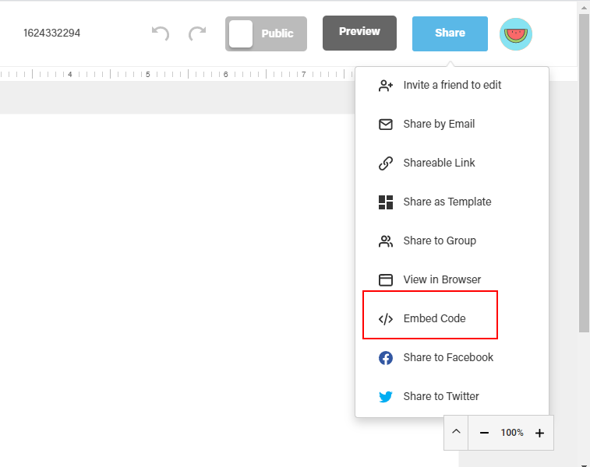Zoom in with the plus button
Image resolution: width=590 pixels, height=467 pixels.
(x=539, y=433)
